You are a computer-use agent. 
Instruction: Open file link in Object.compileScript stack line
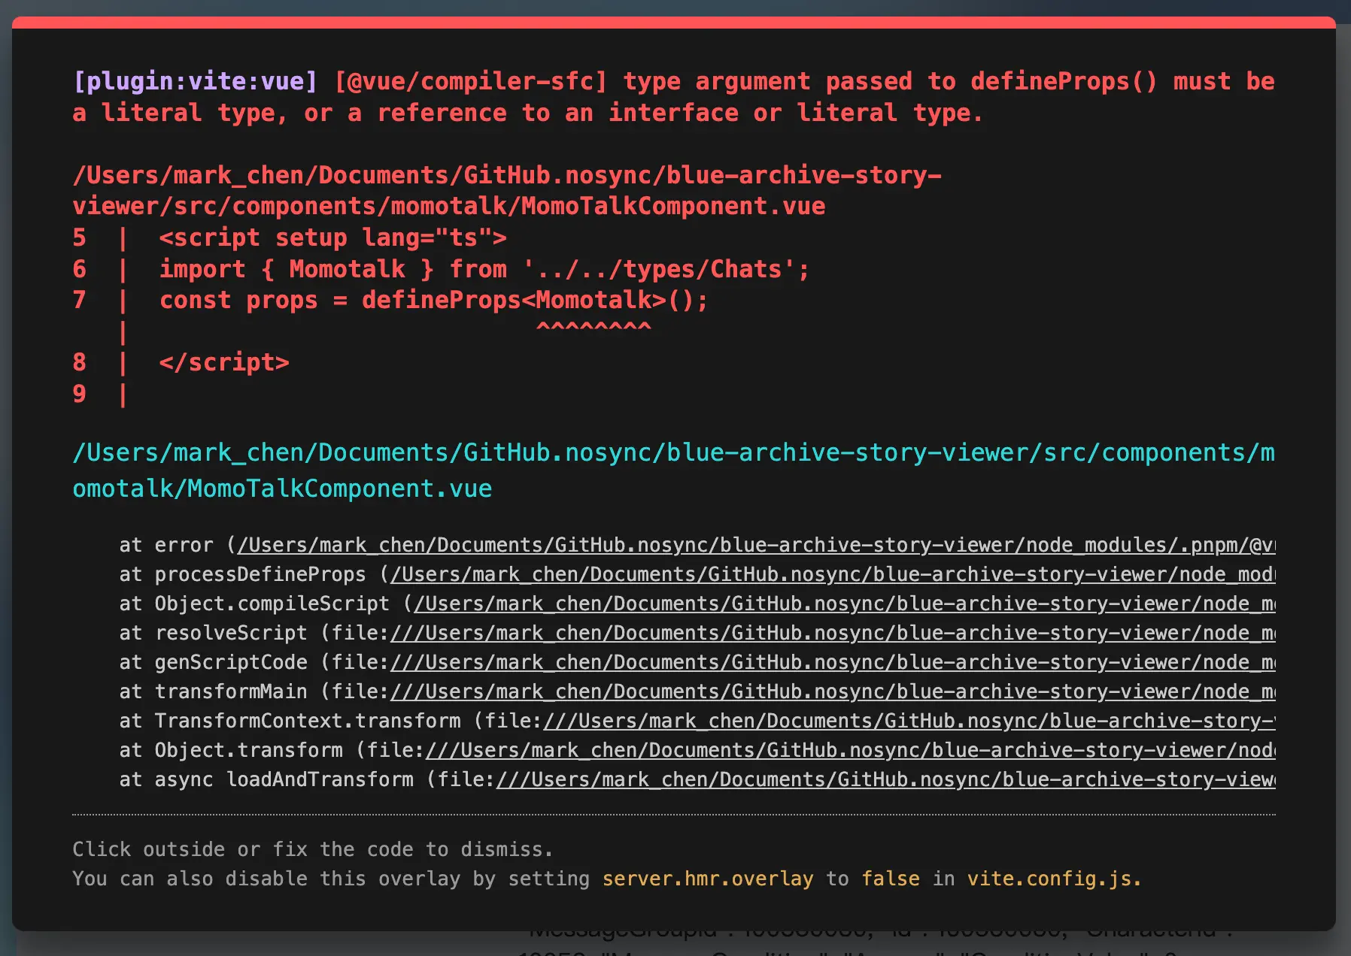pos(845,604)
